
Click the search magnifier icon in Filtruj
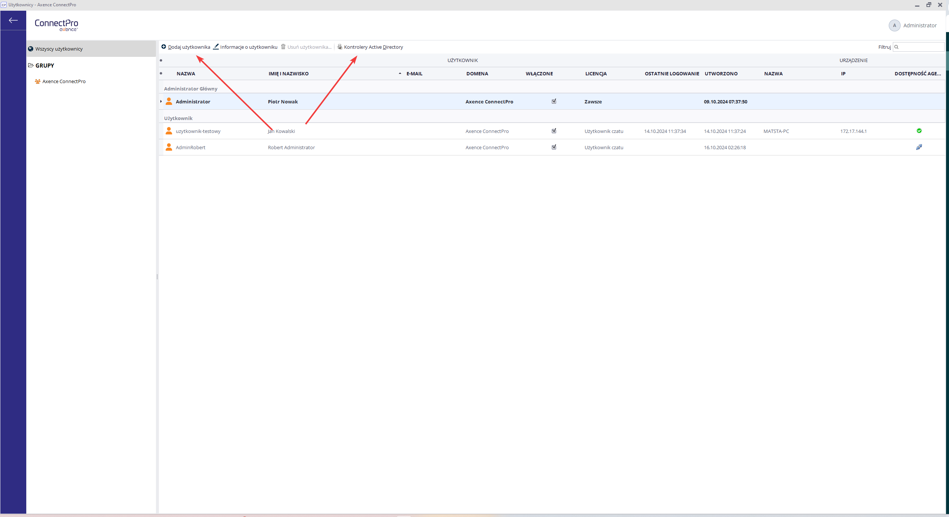(x=896, y=47)
